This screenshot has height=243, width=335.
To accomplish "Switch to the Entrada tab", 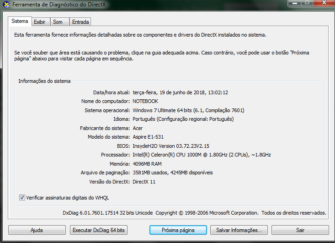I will tap(80, 22).
